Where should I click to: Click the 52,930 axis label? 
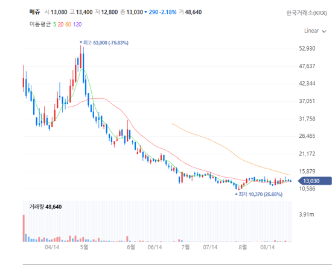click(307, 48)
